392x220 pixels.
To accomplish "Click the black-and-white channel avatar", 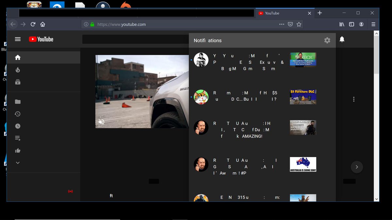I will pyautogui.click(x=201, y=60).
